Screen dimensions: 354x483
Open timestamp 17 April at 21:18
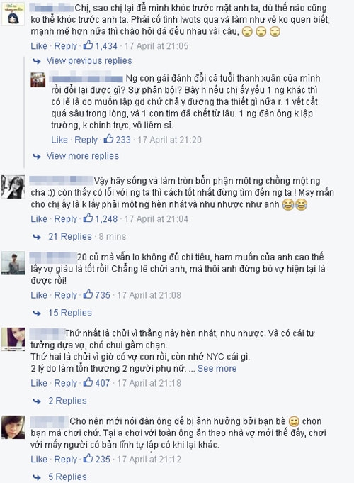[149, 383]
